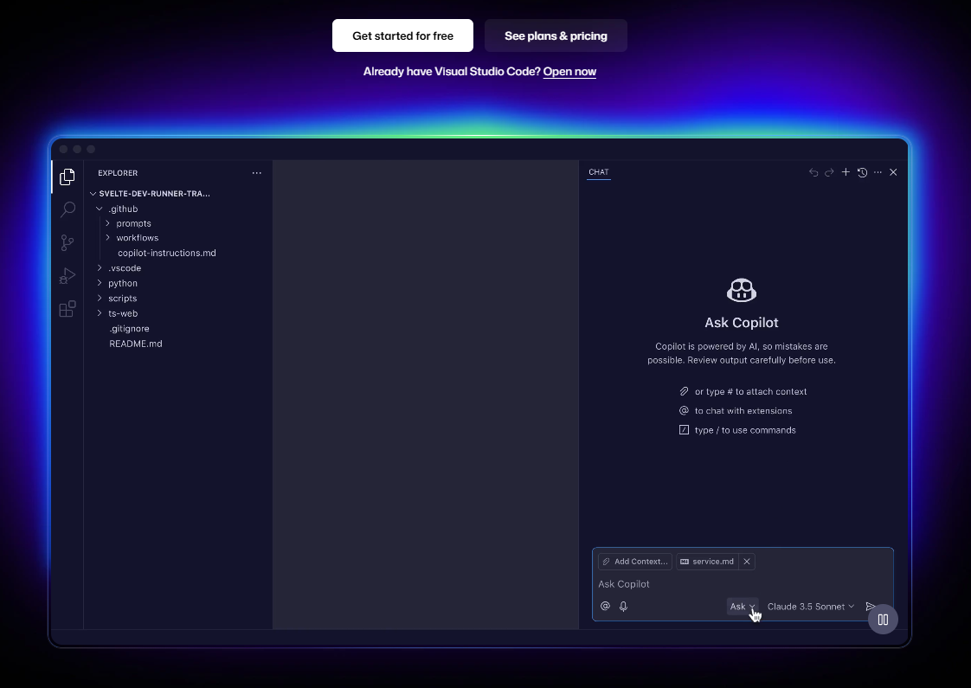Click the chat redo arrow icon

click(x=829, y=172)
